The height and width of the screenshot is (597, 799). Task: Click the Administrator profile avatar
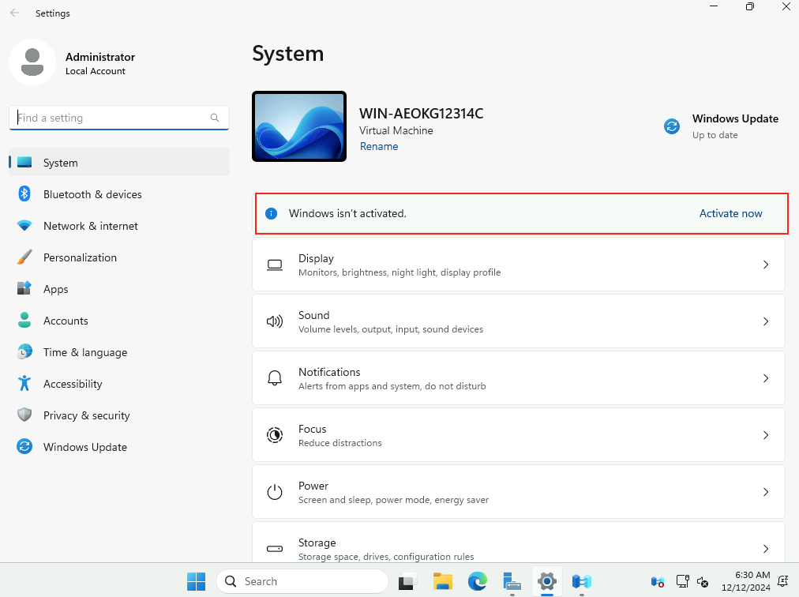pos(32,62)
